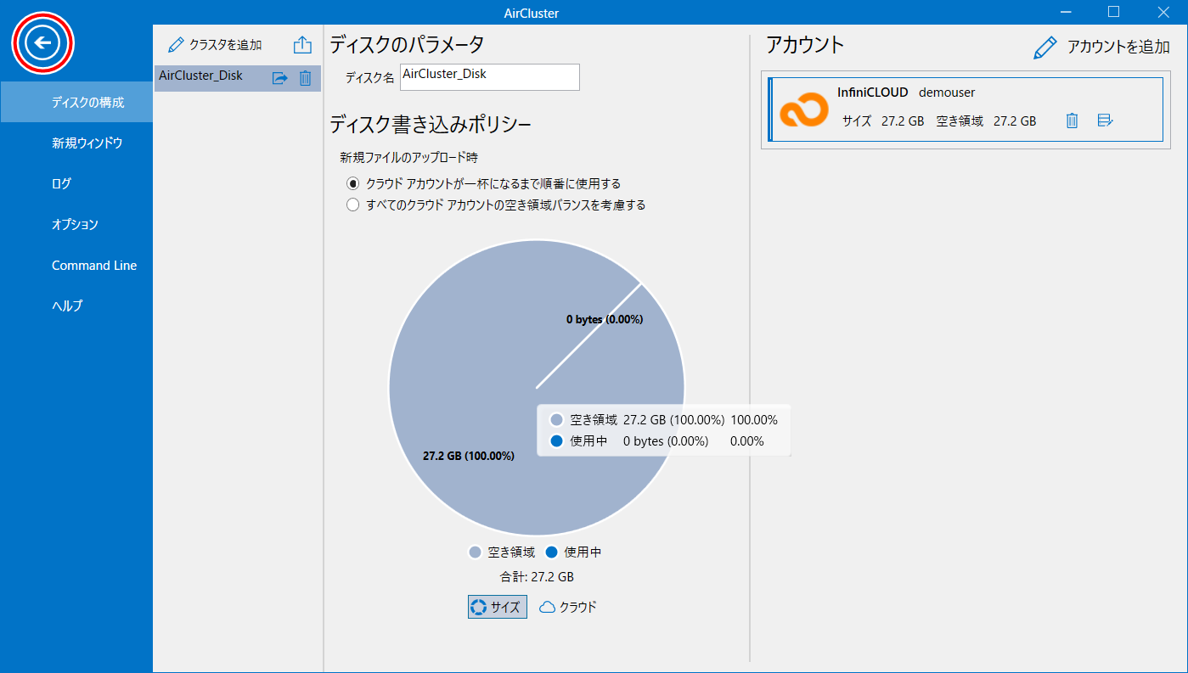The height and width of the screenshot is (673, 1188).
Task: Delete the InfiniCLOUD account via trash icon
Action: (x=1072, y=121)
